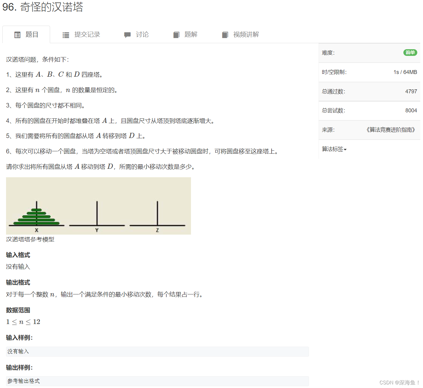Screen dimensions: 423x388
Task: Click the 输入样例 code box 没有输入
Action: tap(157, 351)
